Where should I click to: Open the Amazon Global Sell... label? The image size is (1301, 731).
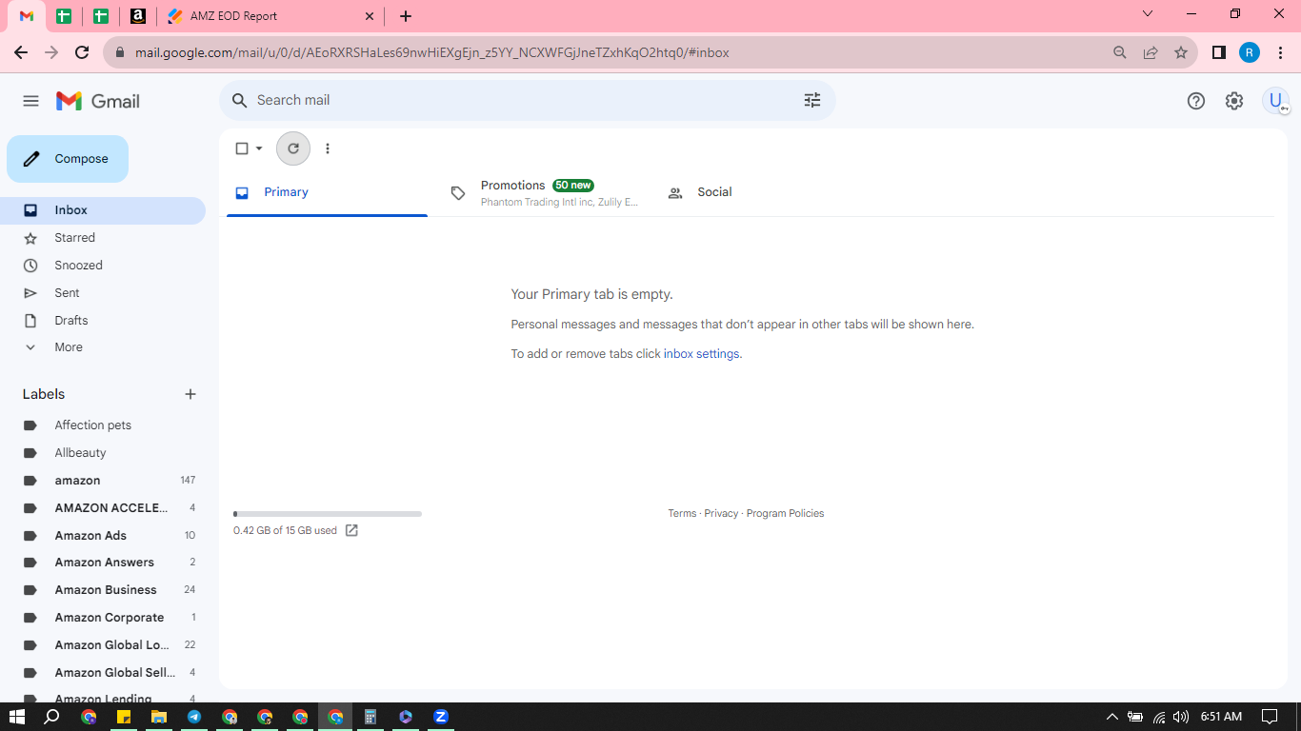pyautogui.click(x=103, y=673)
